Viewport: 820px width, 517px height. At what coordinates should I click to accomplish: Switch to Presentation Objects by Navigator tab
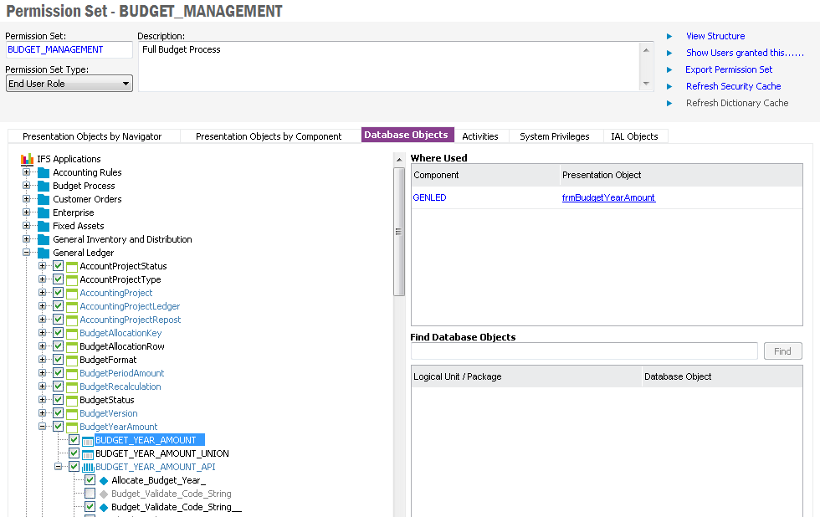tap(92, 136)
